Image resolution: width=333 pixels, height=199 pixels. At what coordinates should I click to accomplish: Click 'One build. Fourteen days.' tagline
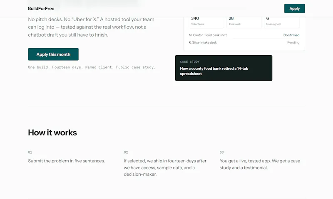click(92, 67)
